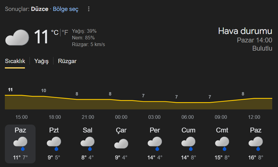Click the Bölge seç link
The height and width of the screenshot is (167, 278).
(x=66, y=9)
